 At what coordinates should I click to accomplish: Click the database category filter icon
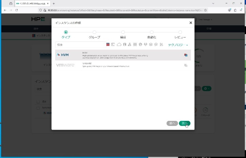tap(124, 45)
